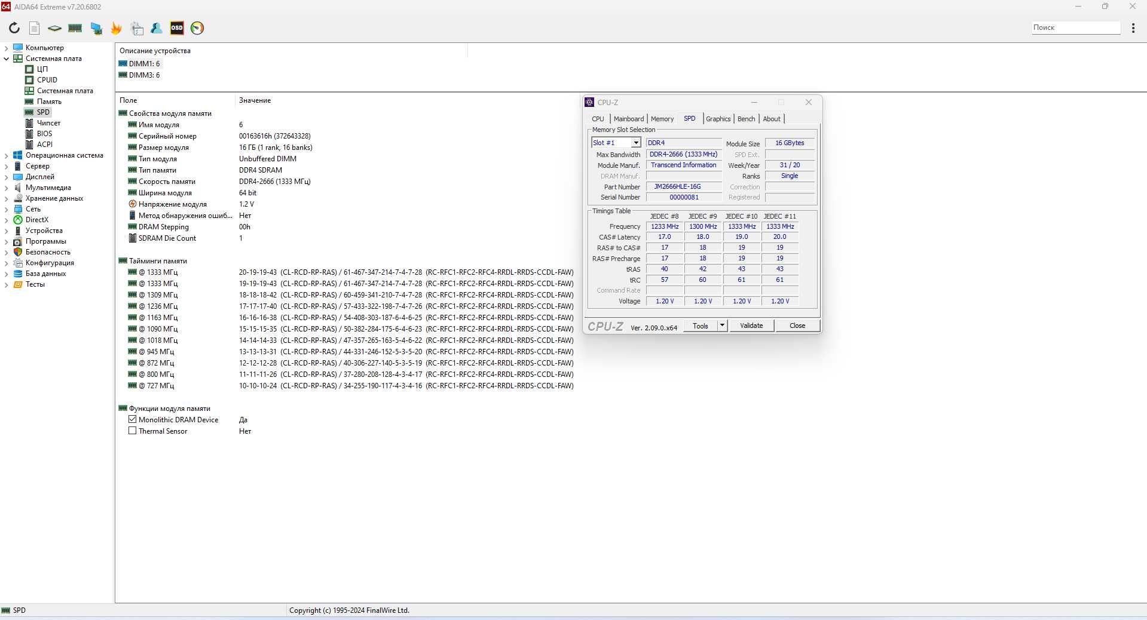
Task: Click the Part Number field JM2666HLE-16G
Action: [x=684, y=186]
